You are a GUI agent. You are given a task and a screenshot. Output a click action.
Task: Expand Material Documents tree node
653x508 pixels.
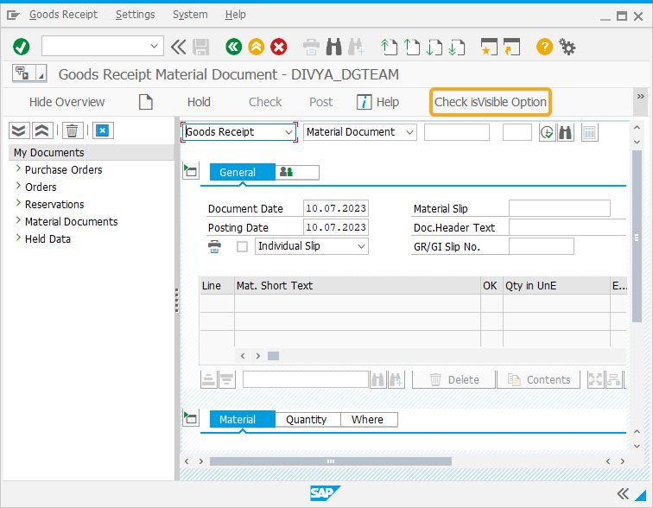click(x=18, y=220)
